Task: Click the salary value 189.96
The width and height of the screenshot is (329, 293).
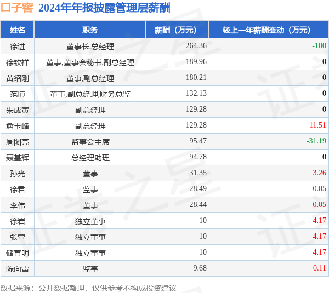Action: (196, 62)
